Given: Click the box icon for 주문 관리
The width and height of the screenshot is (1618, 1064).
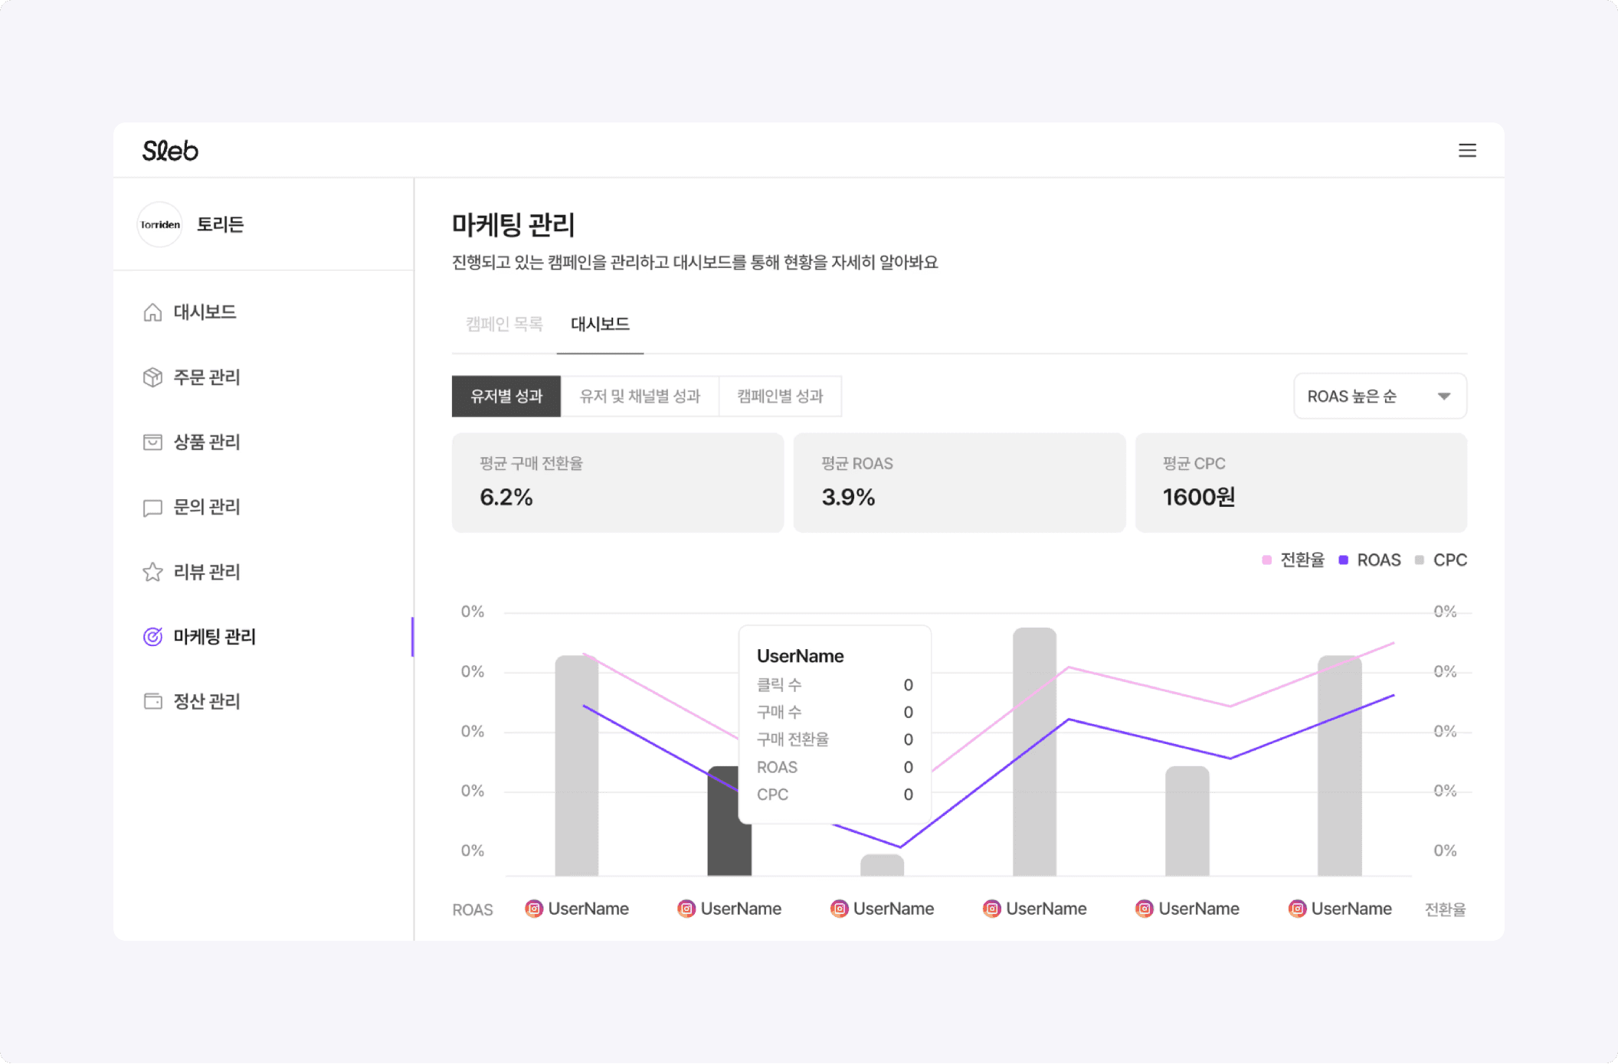Looking at the screenshot, I should pyautogui.click(x=152, y=377).
